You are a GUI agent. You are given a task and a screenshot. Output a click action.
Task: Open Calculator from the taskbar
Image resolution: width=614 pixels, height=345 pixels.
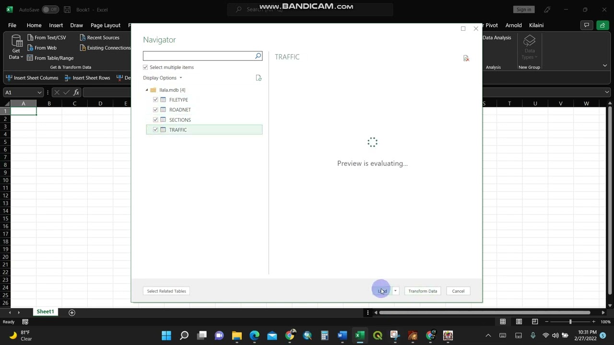325,335
